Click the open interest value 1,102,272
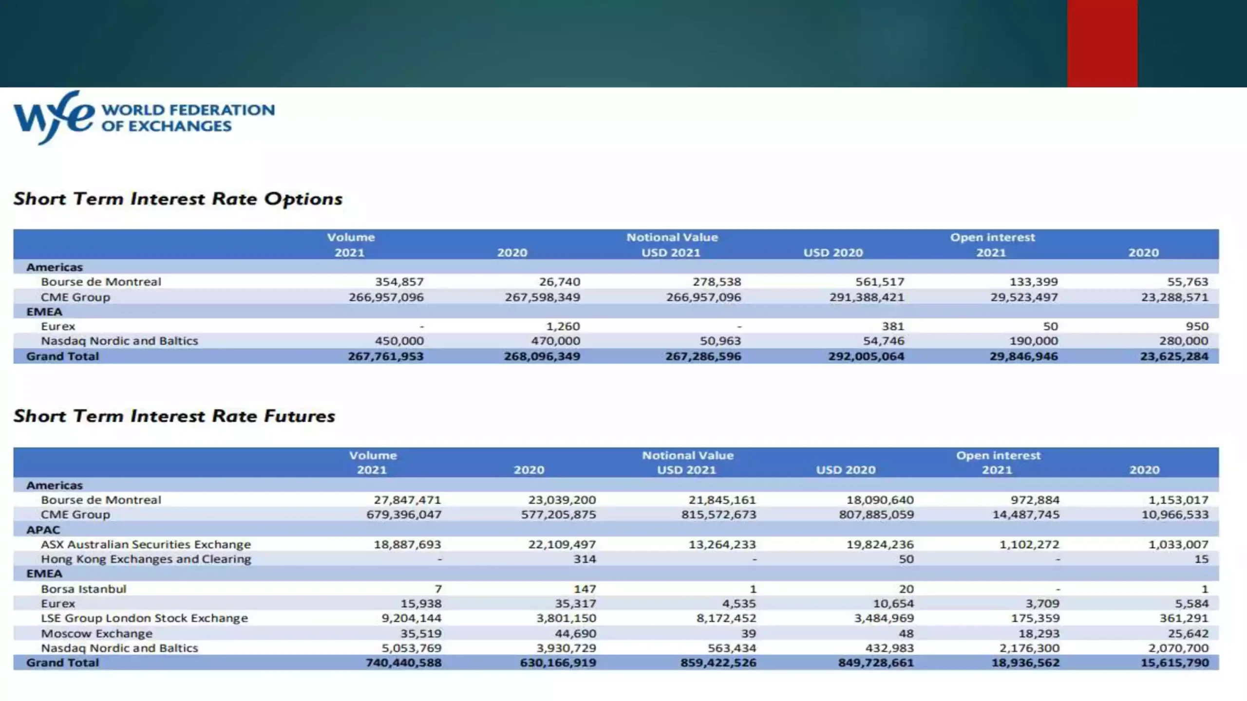The height and width of the screenshot is (701, 1247). (x=1029, y=544)
